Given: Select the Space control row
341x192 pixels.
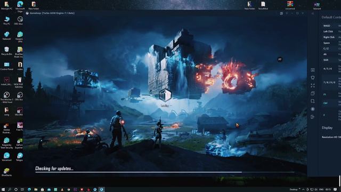Looking at the screenshot, I should 331,43.
